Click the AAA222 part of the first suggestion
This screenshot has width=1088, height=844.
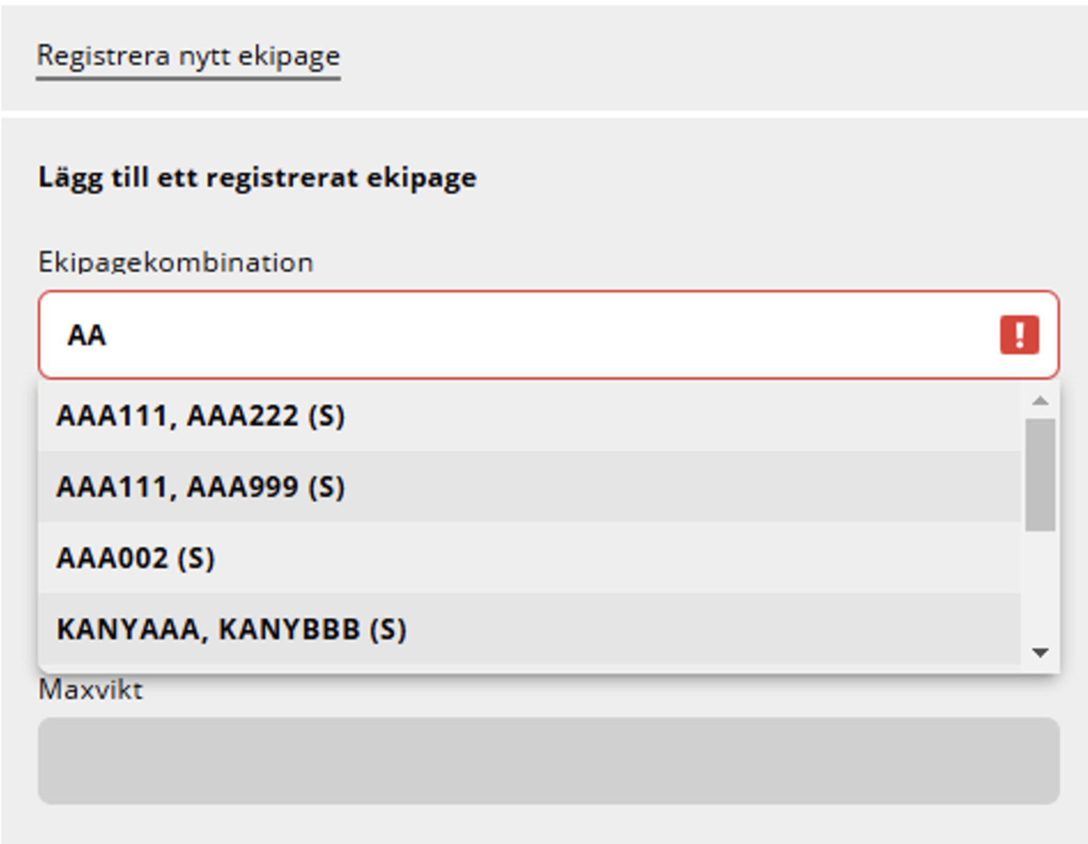click(x=243, y=415)
